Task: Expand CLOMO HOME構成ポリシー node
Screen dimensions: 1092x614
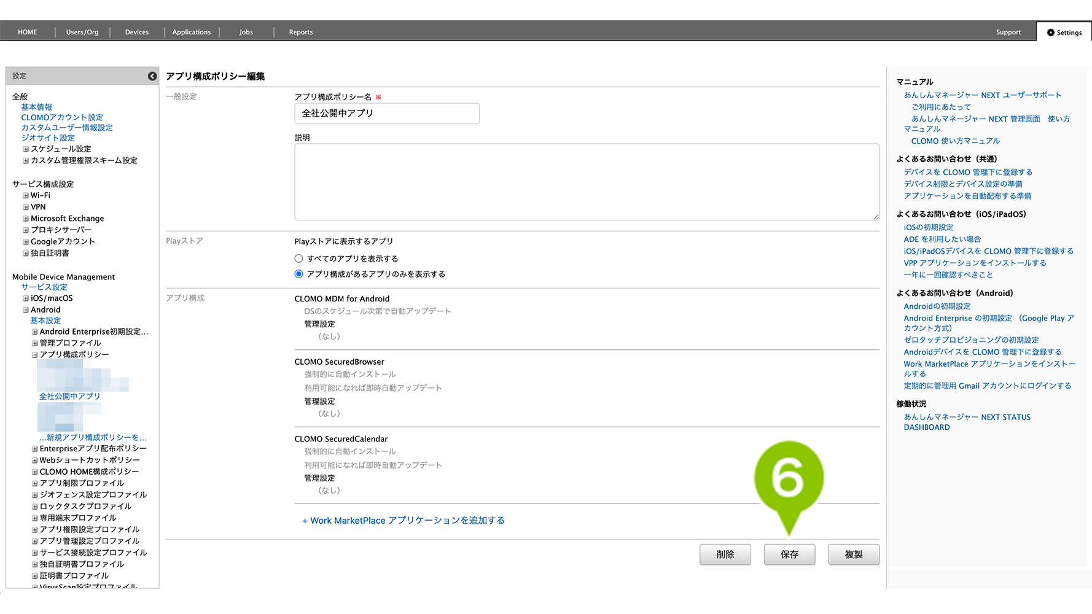Action: 35,472
